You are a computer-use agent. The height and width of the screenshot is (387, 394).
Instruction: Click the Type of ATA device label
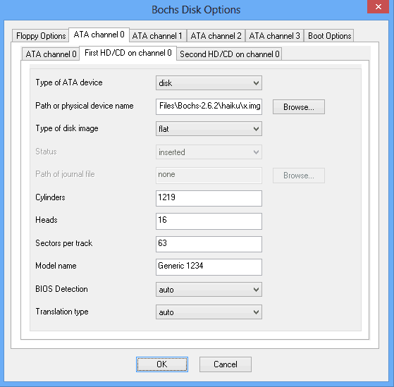coord(69,82)
